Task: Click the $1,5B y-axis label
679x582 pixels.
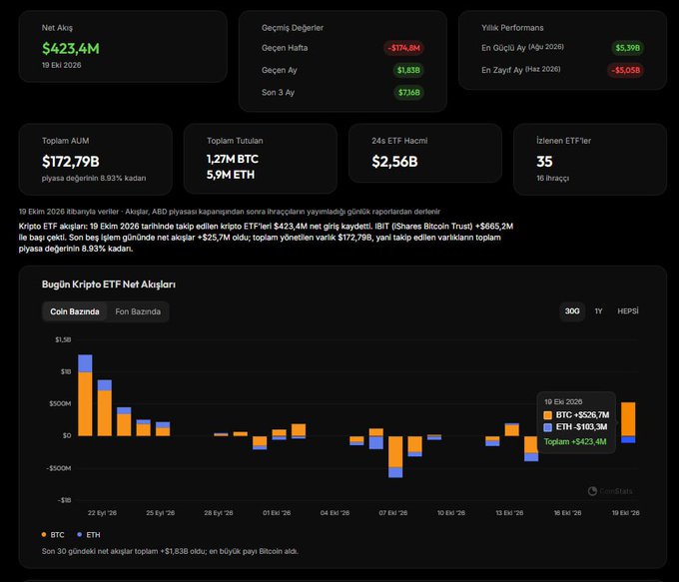Action: click(x=63, y=339)
